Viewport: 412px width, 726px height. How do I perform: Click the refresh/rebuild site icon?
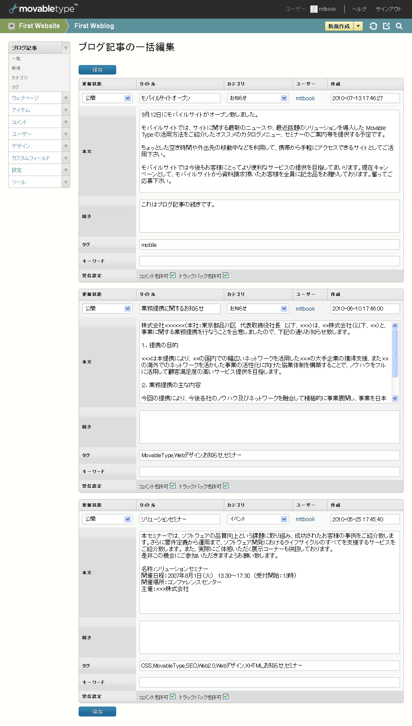[x=374, y=26]
